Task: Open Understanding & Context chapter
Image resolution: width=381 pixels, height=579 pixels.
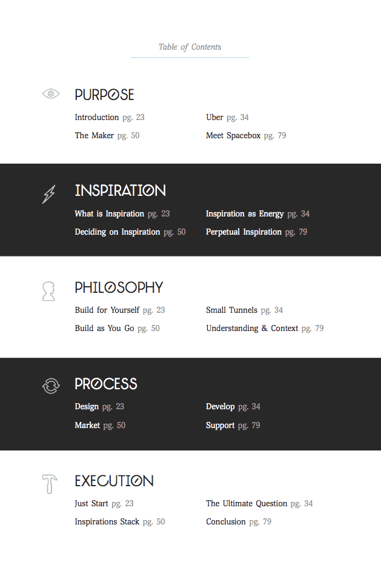Action: pyautogui.click(x=252, y=329)
